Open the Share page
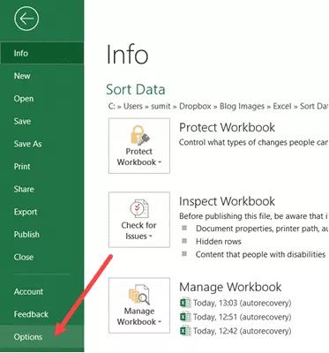Viewport: 329px width, 353px height. [42, 189]
